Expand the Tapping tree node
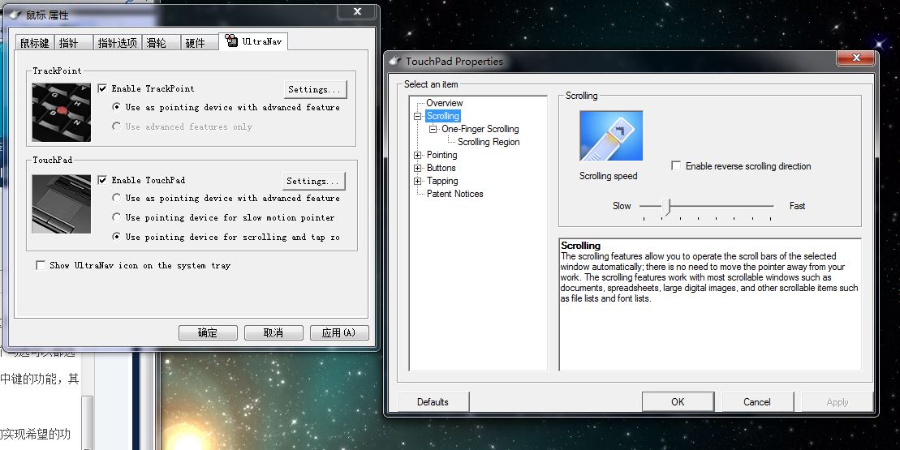 [418, 181]
